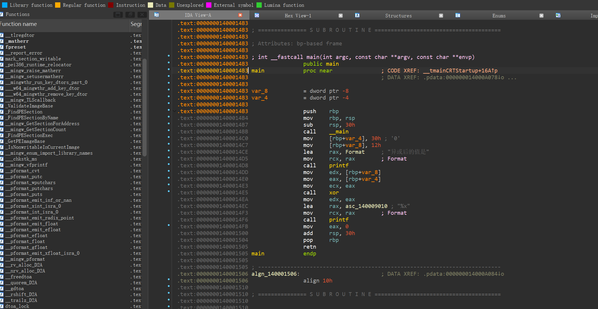Select _IsNonwritableInCurrentImage function
598x309 pixels.
(42, 147)
